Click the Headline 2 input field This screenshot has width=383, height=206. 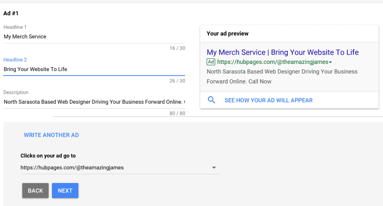tap(94, 69)
